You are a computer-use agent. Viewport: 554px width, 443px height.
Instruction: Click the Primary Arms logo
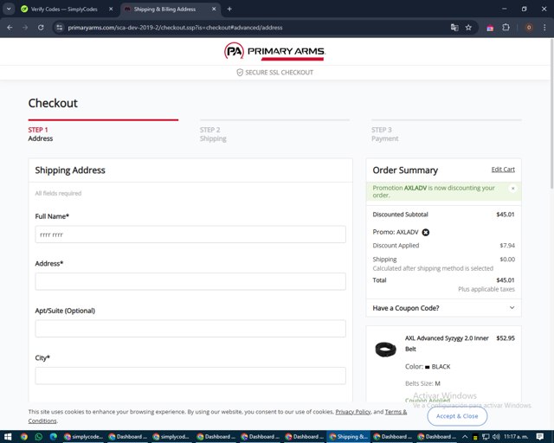(275, 52)
